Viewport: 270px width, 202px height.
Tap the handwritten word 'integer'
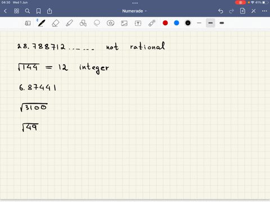(x=94, y=68)
